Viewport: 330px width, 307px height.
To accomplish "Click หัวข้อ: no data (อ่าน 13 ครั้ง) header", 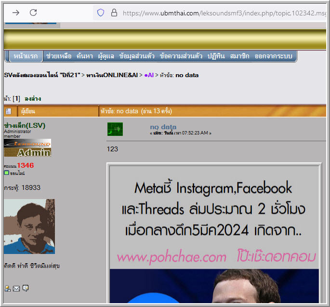I will 136,111.
